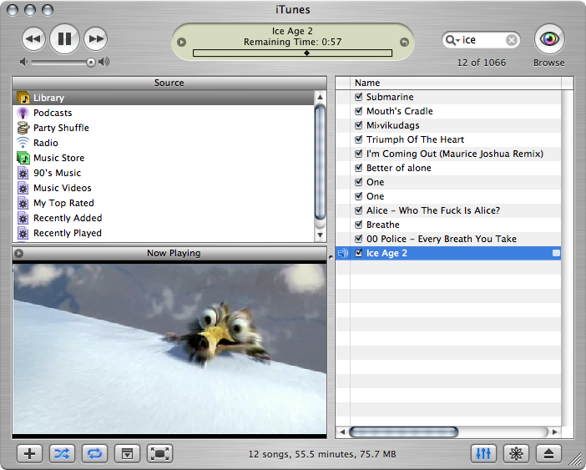Uncheck the Mouth's Cradle checkbox
The image size is (586, 470).
(x=359, y=111)
